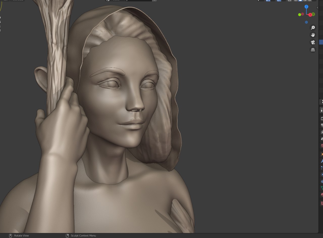Open the Output properties tab
Viewport: 323px width, 238px height.
click(322, 125)
